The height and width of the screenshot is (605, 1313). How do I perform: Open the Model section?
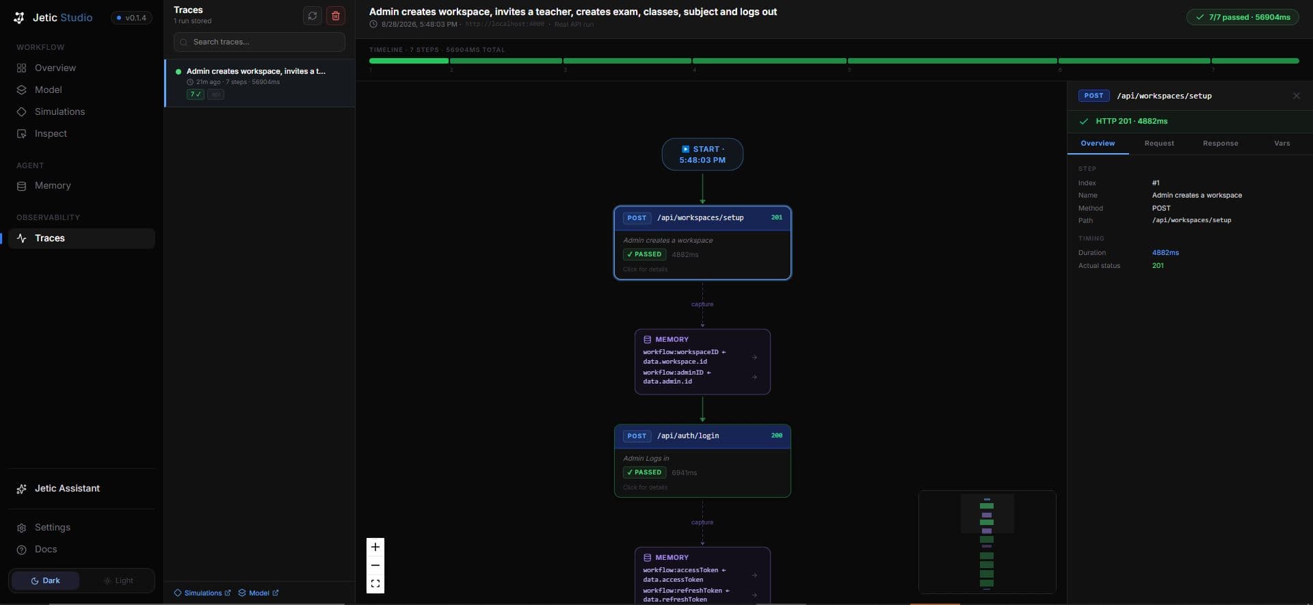point(81,90)
